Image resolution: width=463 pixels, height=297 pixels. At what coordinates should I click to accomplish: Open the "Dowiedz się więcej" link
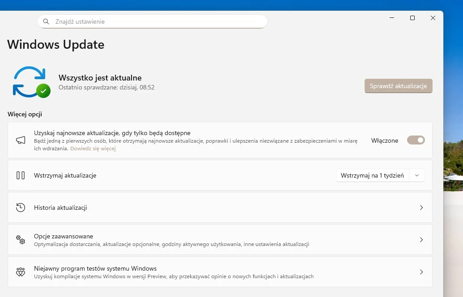[x=93, y=148]
